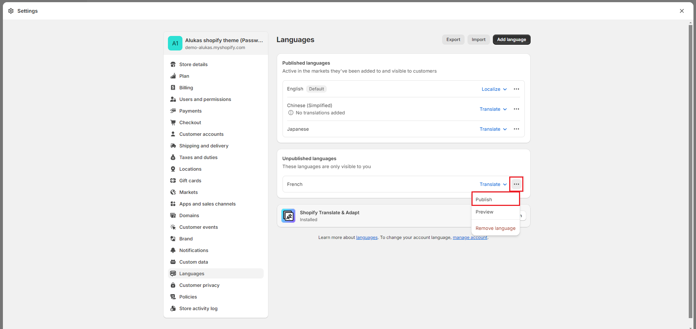The image size is (696, 329).
Task: Open the manage account link
Action: [470, 237]
